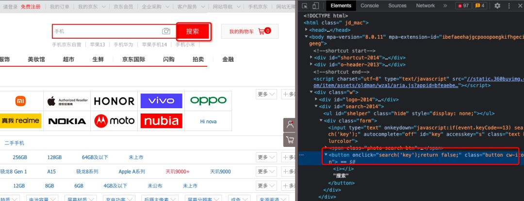Screen dimensions: 524x201
Task: Select the 8GB memory filter
Action: (x=49, y=186)
